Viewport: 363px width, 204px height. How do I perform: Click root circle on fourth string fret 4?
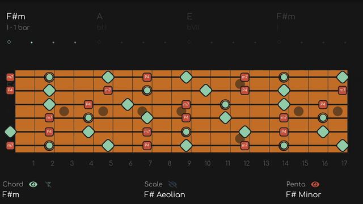88,118
